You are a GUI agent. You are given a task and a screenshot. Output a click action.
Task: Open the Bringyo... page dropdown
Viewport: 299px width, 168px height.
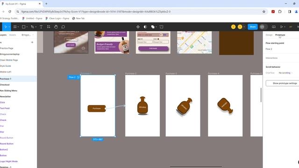click(x=28, y=35)
